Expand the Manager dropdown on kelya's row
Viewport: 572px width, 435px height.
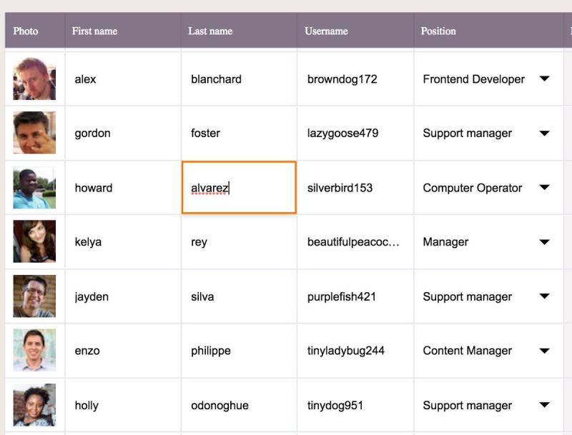pos(544,242)
